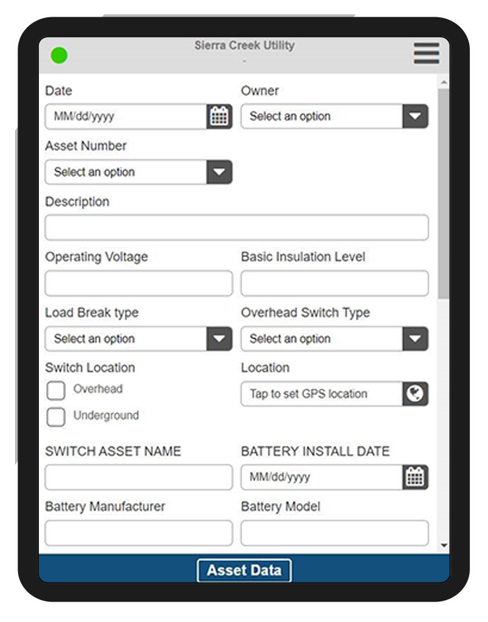Click the Asset Data button
This screenshot has height=622, width=488.
pos(244,570)
